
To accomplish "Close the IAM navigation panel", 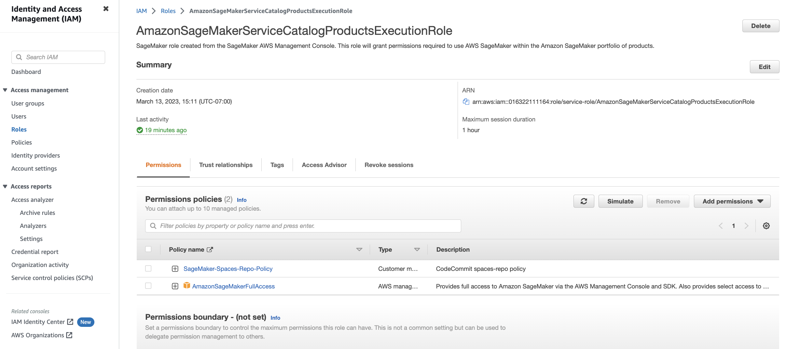I will [x=106, y=9].
